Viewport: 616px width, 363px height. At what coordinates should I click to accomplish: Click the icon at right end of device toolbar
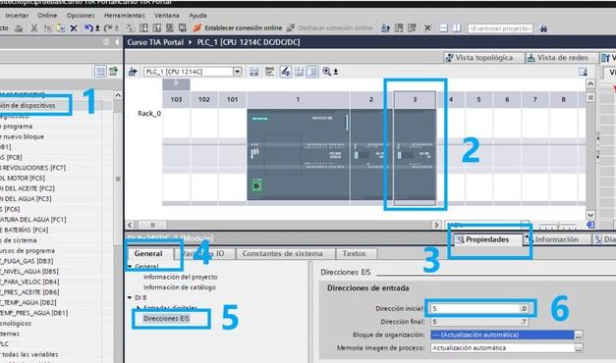pyautogui.click(x=583, y=72)
